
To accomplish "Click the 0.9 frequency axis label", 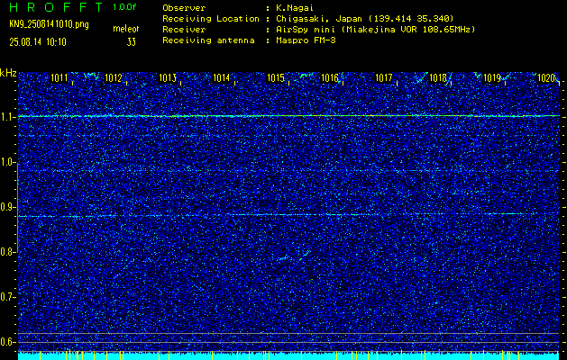I will 7,207.
